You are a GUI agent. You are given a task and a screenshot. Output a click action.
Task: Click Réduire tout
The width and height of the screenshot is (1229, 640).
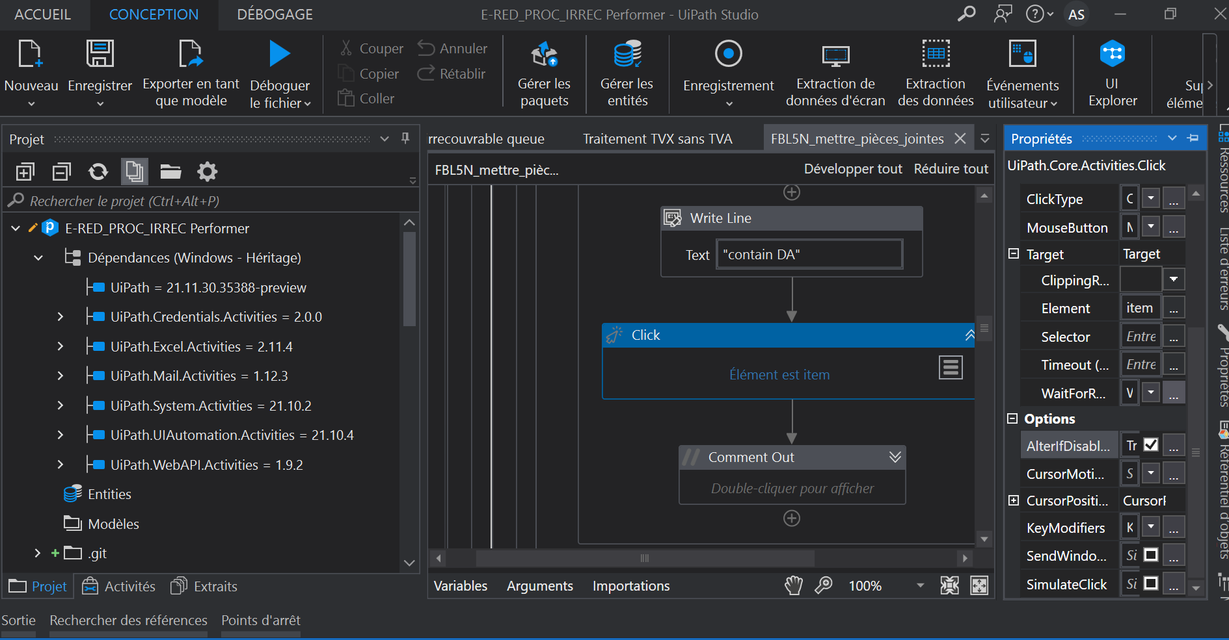(x=951, y=169)
